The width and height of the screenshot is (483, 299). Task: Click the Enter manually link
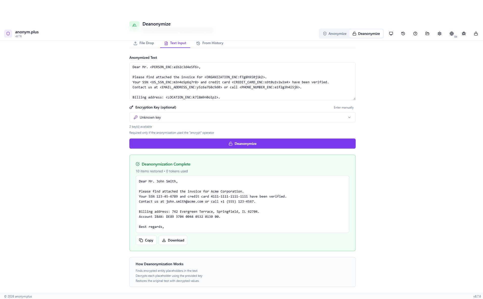(344, 107)
